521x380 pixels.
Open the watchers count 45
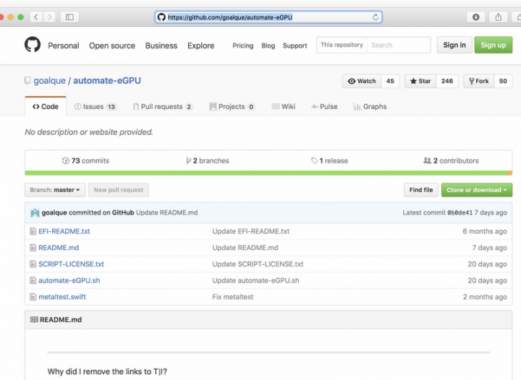coord(390,81)
